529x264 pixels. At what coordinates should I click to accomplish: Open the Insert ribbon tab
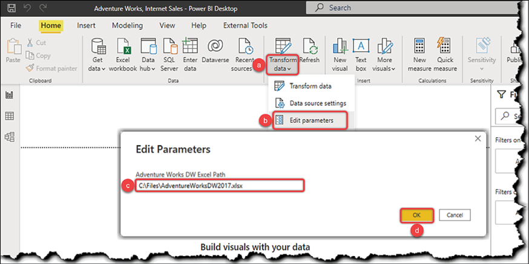pyautogui.click(x=86, y=25)
